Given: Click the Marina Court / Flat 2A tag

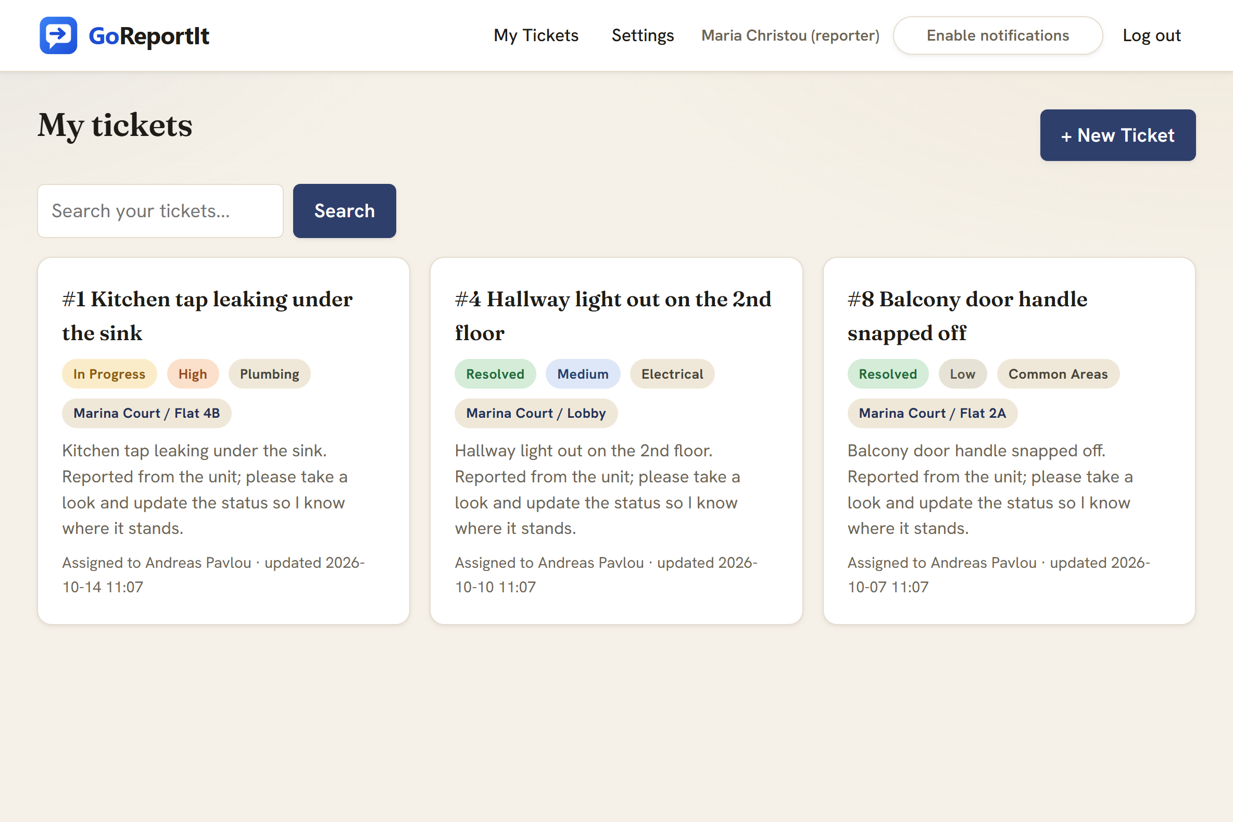Looking at the screenshot, I should coord(932,413).
